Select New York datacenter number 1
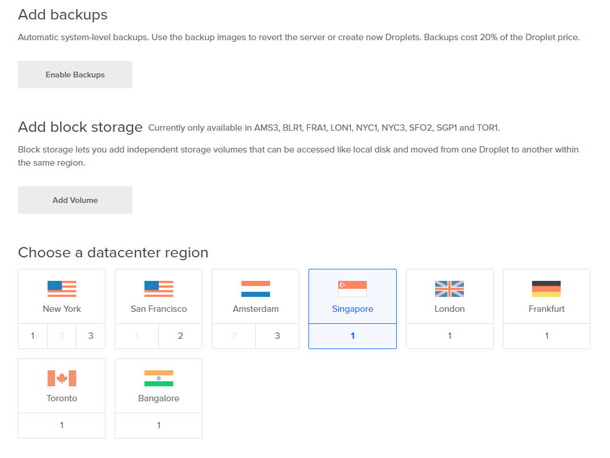Screen dimensions: 610x458 33,336
